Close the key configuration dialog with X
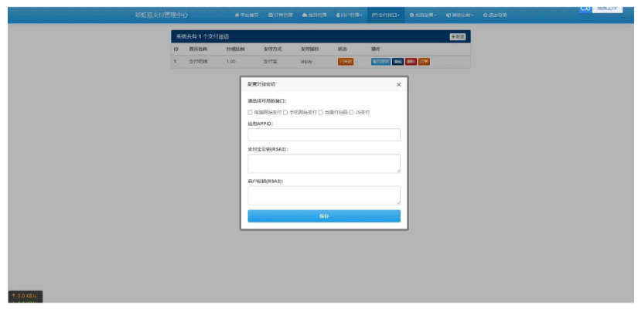Viewport: 638px width, 309px height. coord(399,84)
